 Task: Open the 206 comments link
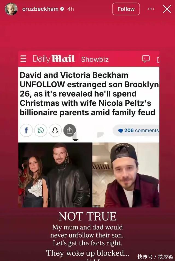coord(138,130)
